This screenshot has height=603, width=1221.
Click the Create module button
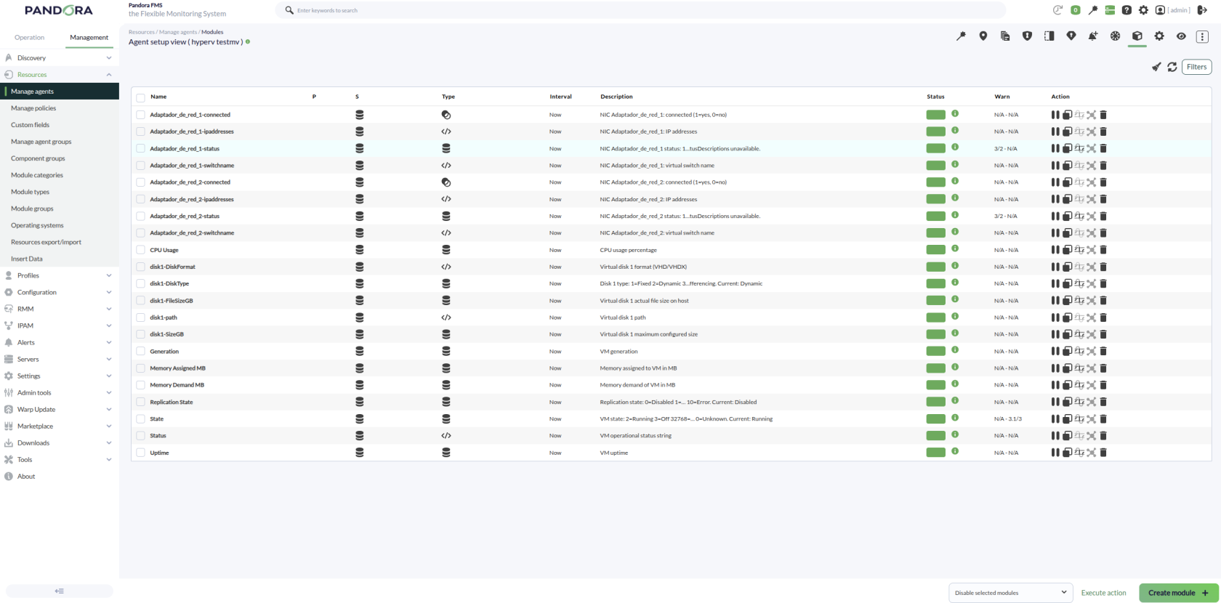(x=1178, y=593)
